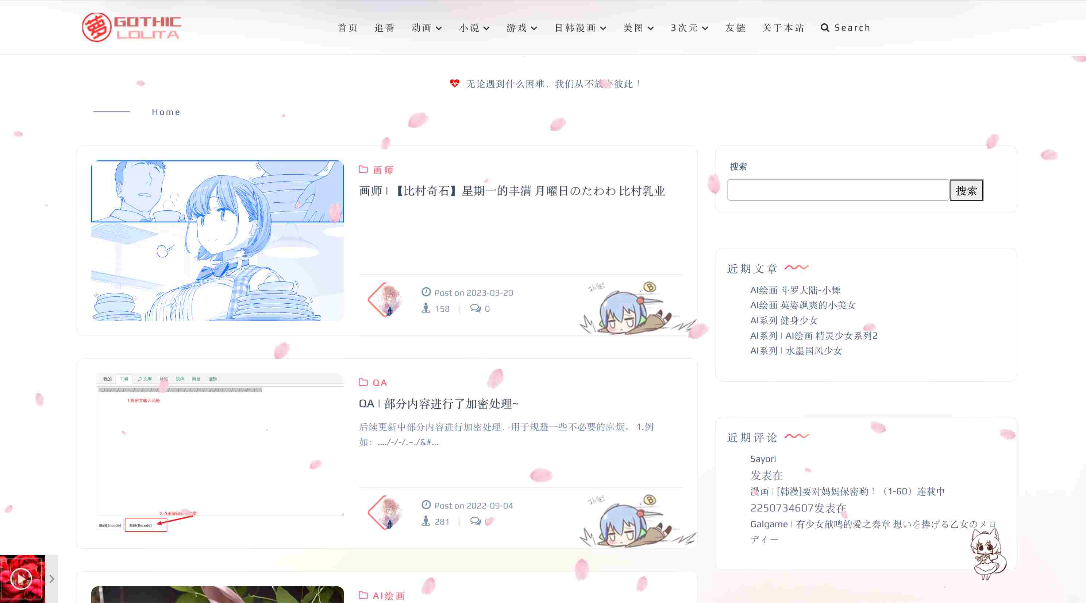Screen dimensions: 1086x603
Task: Open Search from the navigation bar
Action: point(846,28)
